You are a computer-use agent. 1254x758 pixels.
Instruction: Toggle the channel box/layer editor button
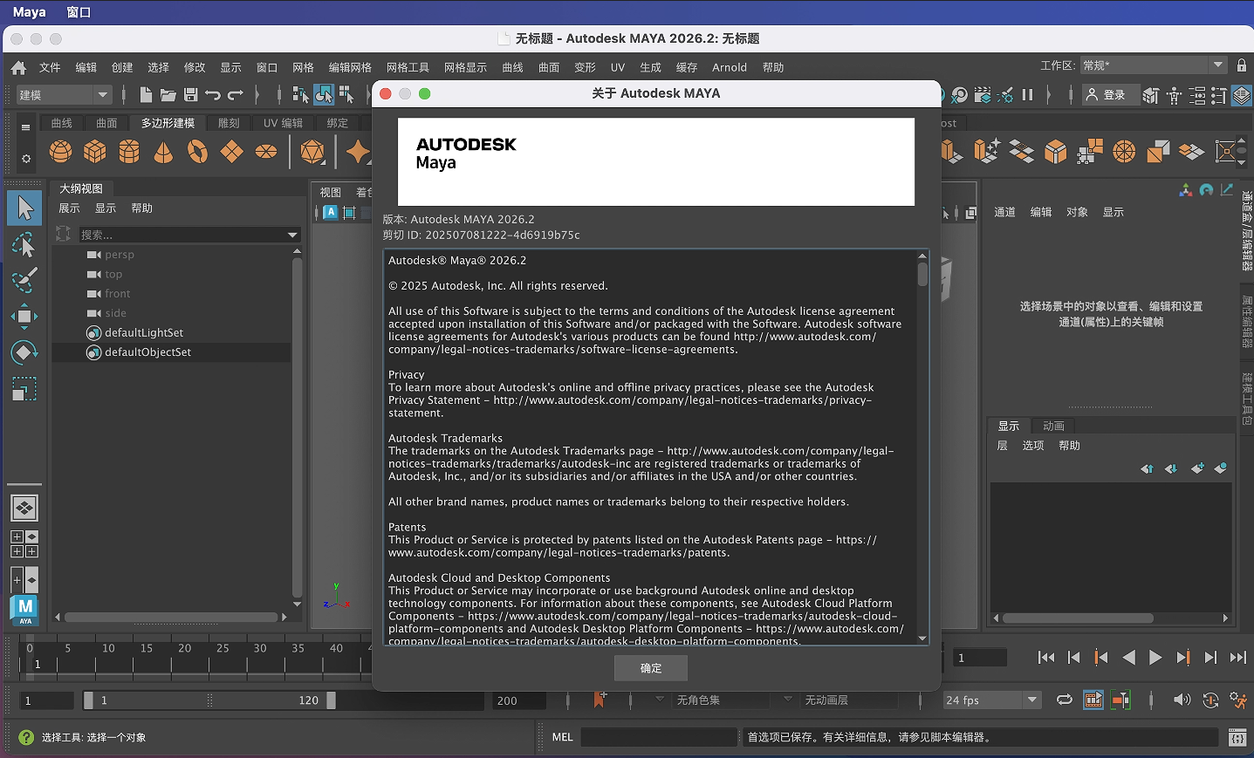point(1241,95)
